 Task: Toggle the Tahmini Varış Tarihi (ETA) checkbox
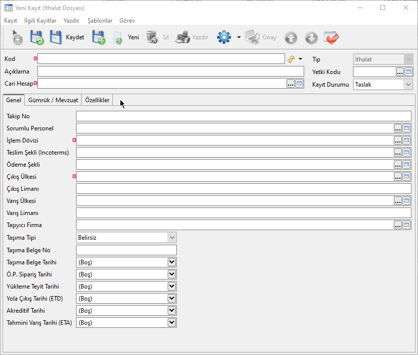click(x=172, y=323)
